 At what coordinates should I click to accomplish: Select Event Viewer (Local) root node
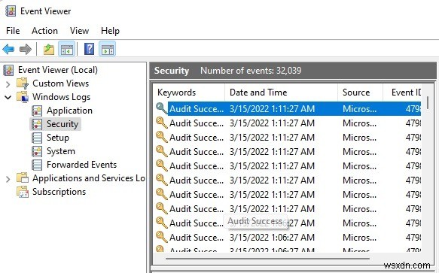pos(58,70)
